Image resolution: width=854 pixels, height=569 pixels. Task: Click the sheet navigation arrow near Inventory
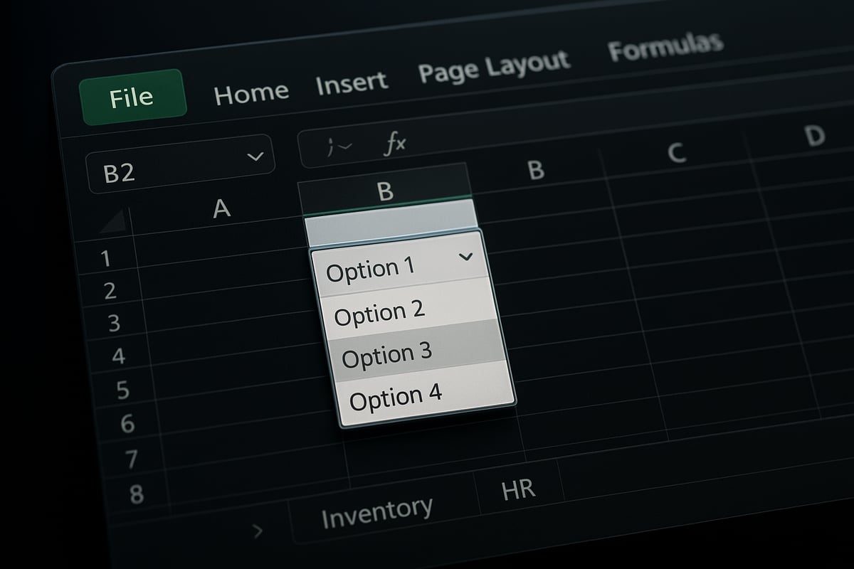pyautogui.click(x=258, y=529)
